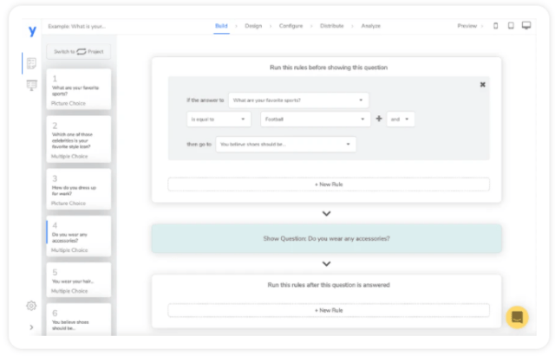Open settings gear in left sidebar
This screenshot has height=356, width=555.
coord(31,306)
